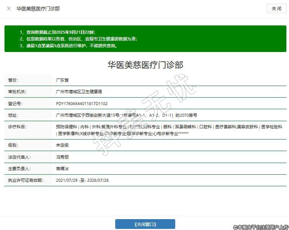Click the 登记号 row label
The height and width of the screenshot is (230, 289).
15,104
